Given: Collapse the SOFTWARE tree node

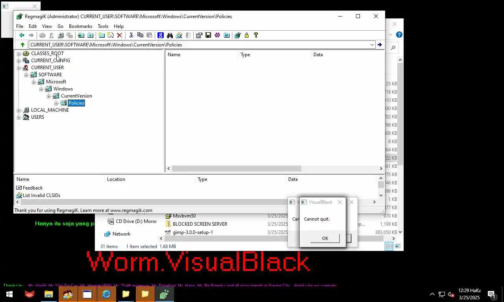Looking at the screenshot, I should click(x=26, y=75).
